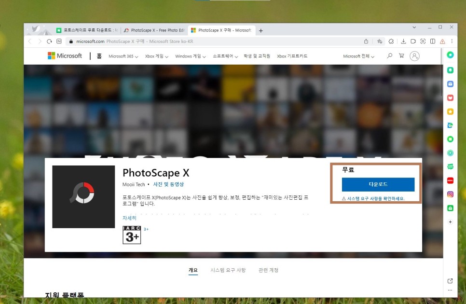Viewport: 466px width, 304px height.
Task: Click the memo note icon in toolbar
Action: pos(413,41)
